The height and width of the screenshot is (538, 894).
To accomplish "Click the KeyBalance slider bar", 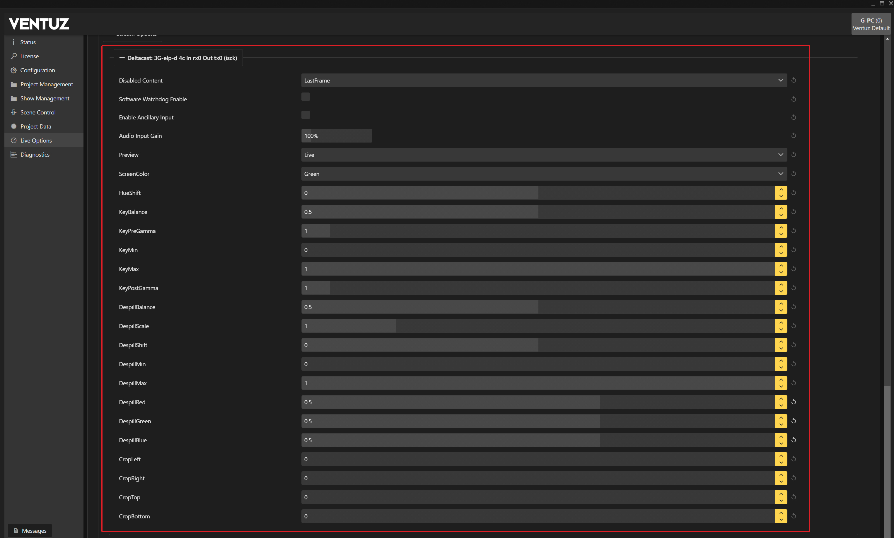I will [x=538, y=212].
